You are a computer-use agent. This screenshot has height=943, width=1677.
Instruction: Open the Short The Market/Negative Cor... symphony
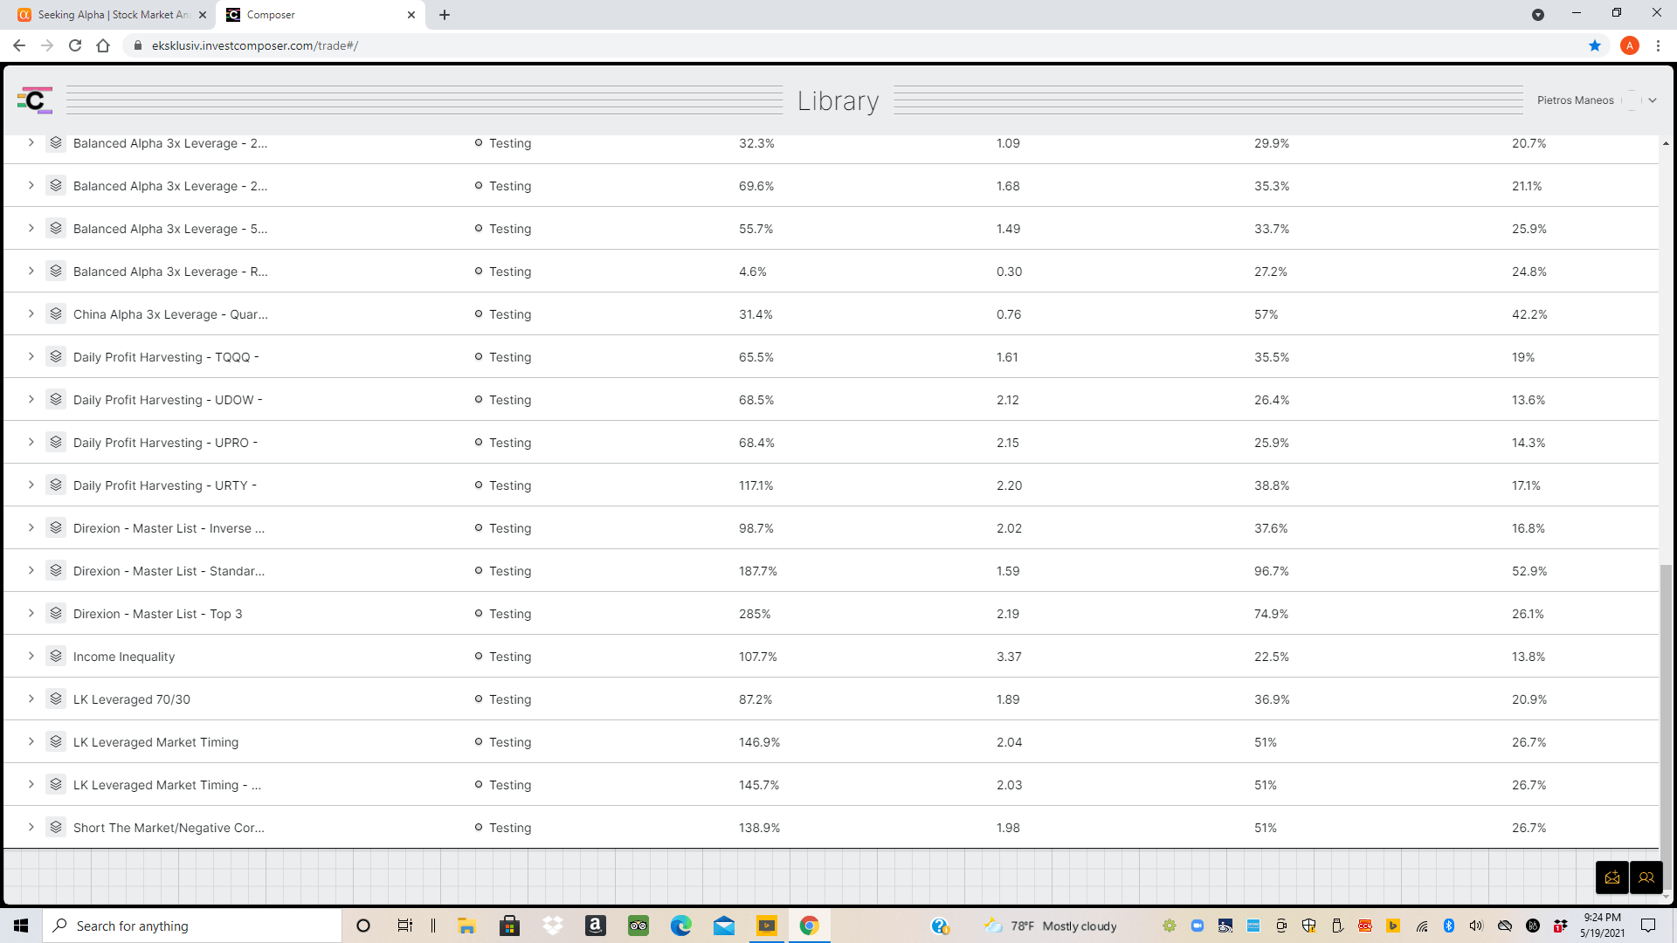[x=169, y=828]
